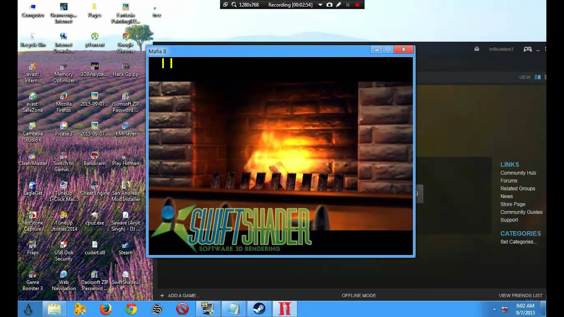Select the Clean Master desktop shortcut
This screenshot has width=564, height=317.
coord(33,159)
